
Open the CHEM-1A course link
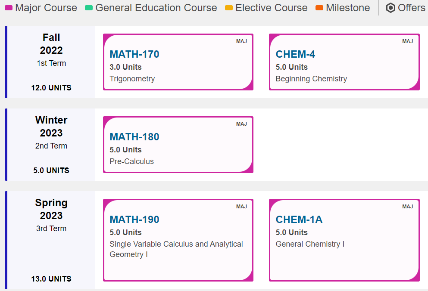(x=299, y=219)
